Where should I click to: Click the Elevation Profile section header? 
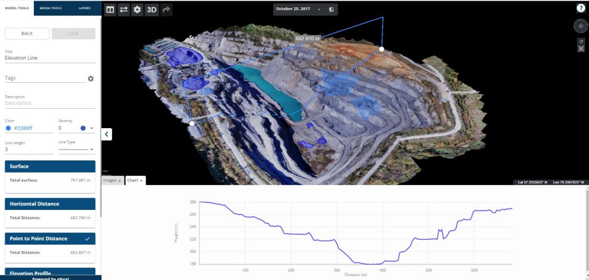[x=50, y=273]
